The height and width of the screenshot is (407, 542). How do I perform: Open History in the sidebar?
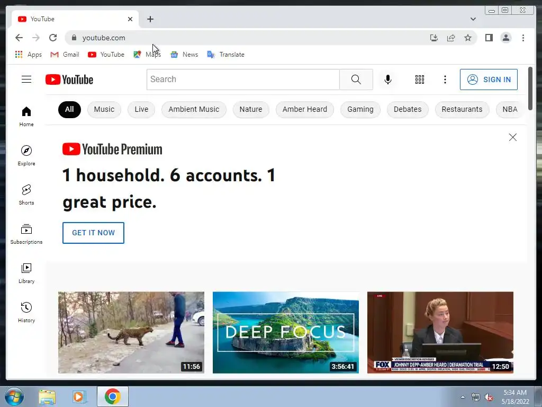click(26, 313)
